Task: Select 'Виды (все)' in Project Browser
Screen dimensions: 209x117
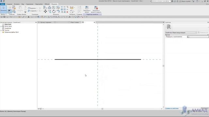Action: tap(8, 24)
